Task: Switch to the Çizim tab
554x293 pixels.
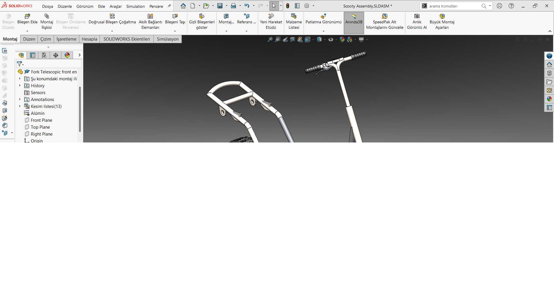Action: pos(46,39)
